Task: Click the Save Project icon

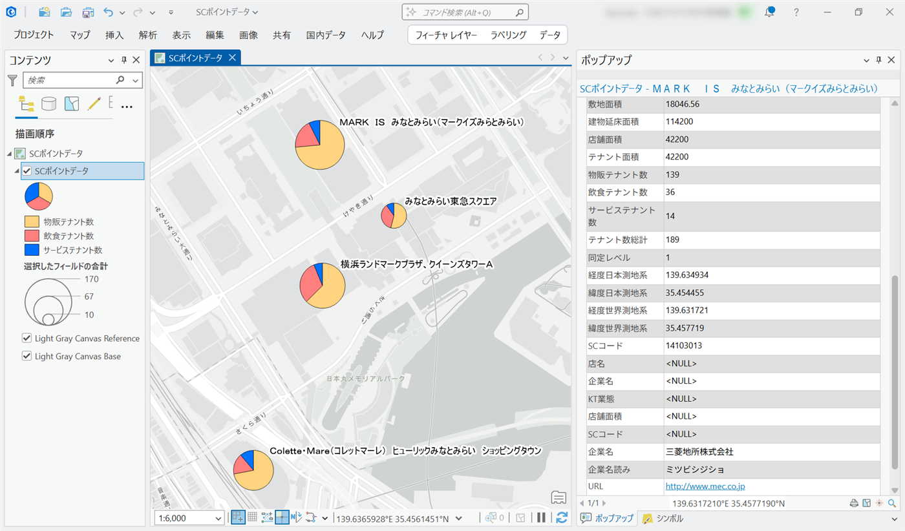Action: [x=88, y=12]
